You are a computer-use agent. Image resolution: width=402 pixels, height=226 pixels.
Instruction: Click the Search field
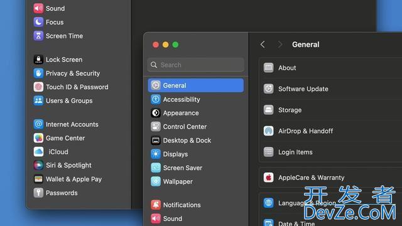click(196, 65)
